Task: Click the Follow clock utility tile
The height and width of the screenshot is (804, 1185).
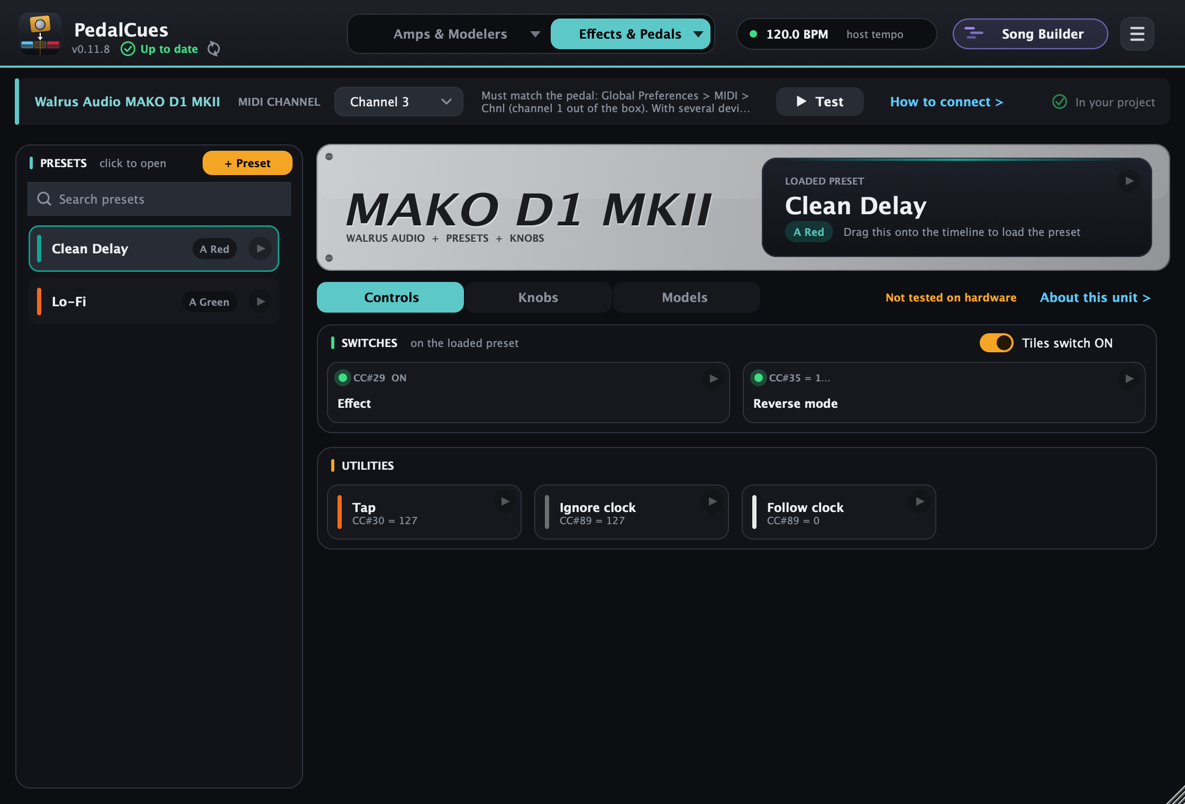Action: click(x=838, y=512)
